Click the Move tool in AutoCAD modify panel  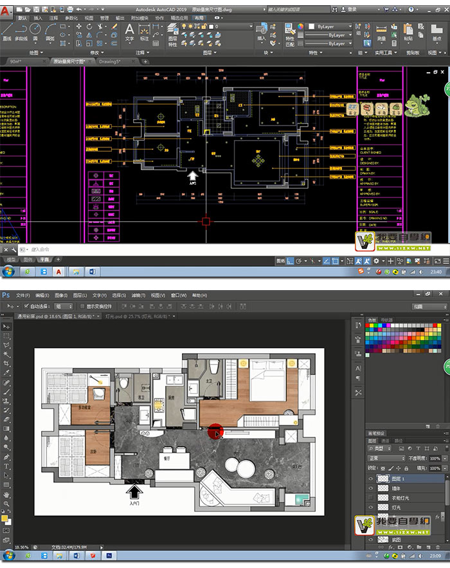[78, 26]
